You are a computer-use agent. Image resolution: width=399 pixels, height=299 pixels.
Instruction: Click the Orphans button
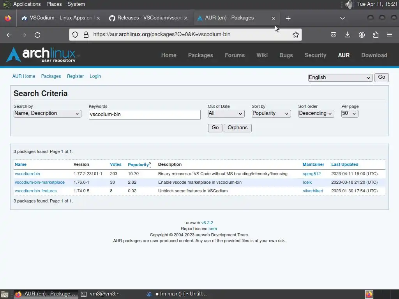point(237,128)
